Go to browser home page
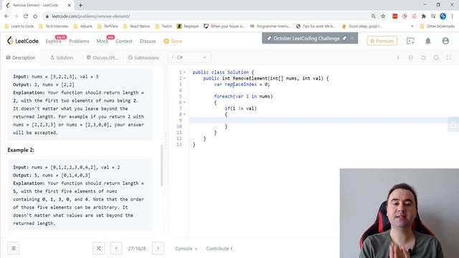 click(x=35, y=16)
